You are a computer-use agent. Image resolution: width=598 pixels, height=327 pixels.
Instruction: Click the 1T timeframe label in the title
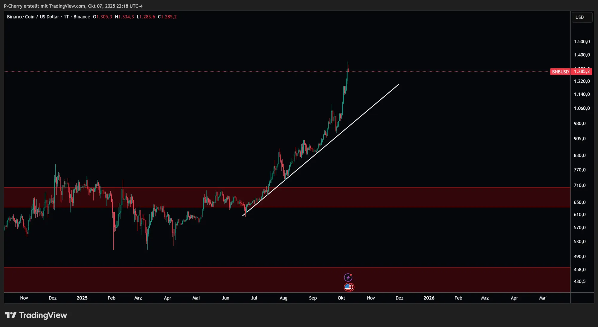(66, 17)
